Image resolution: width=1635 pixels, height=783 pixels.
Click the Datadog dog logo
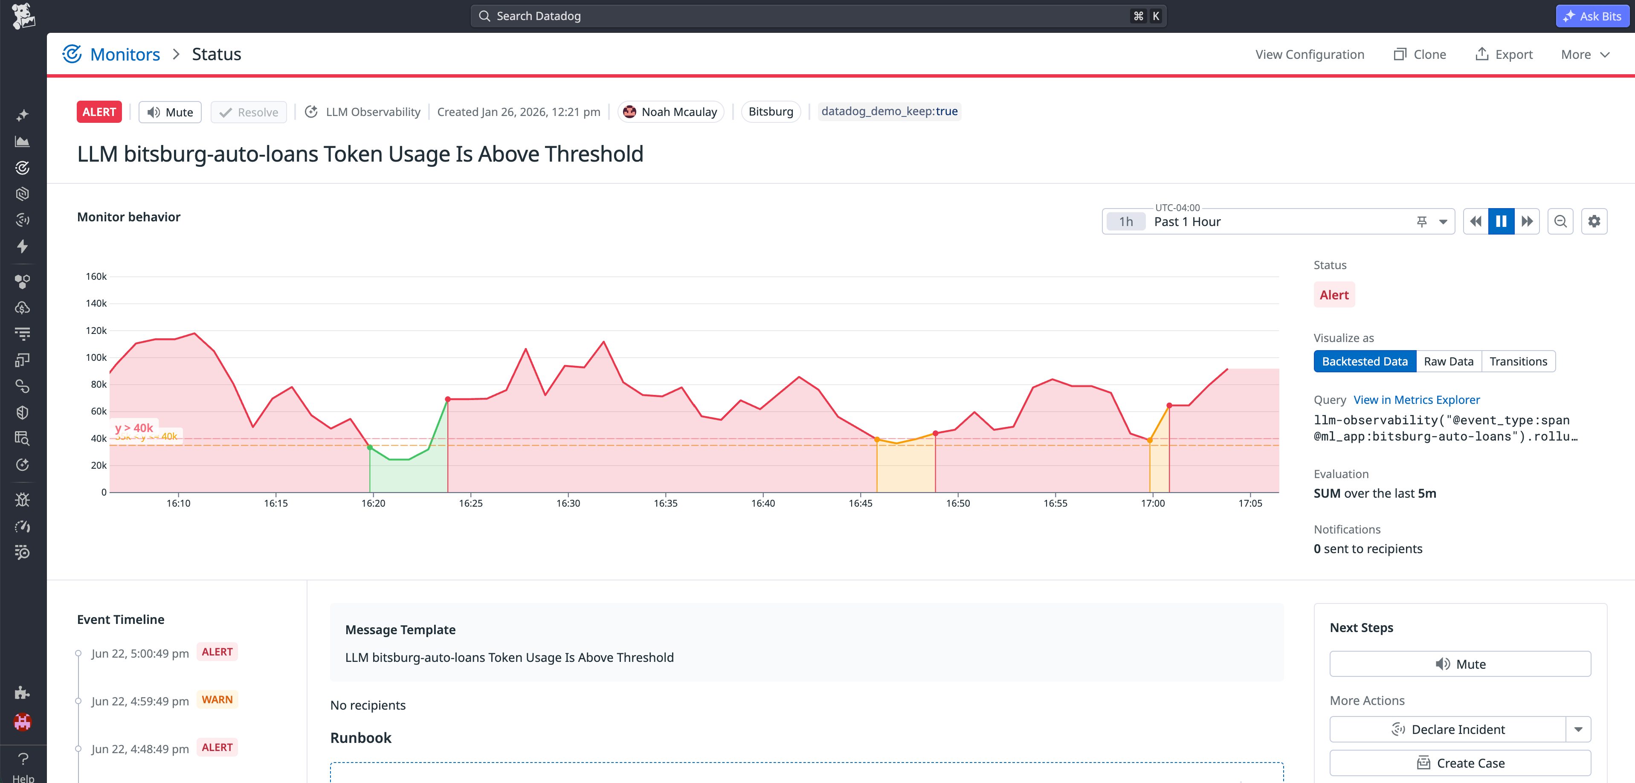coord(23,16)
